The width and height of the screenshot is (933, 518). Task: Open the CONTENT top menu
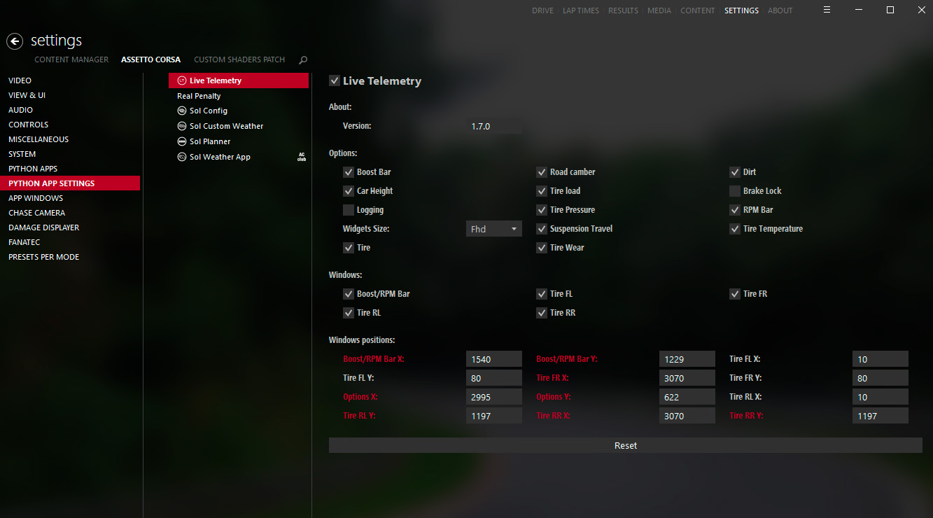pyautogui.click(x=698, y=10)
